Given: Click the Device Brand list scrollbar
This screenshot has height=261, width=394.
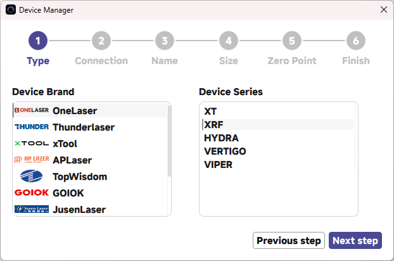Looking at the screenshot, I should pos(169,141).
